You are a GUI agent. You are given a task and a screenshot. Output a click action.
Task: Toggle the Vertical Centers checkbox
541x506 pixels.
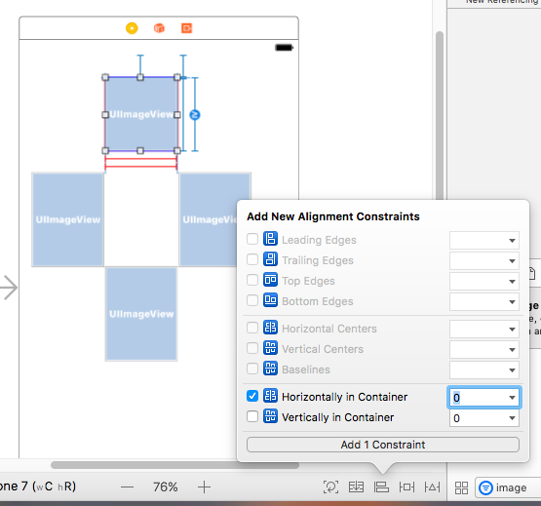(252, 348)
